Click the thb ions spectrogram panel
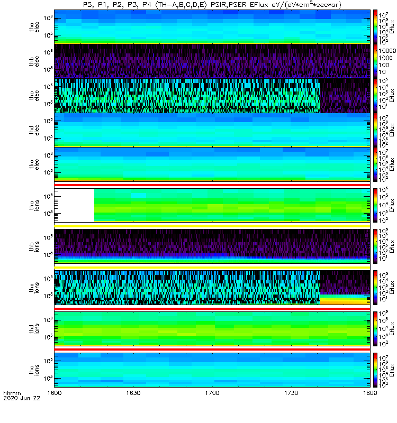Viewport: 397px width, 423px height. point(212,246)
